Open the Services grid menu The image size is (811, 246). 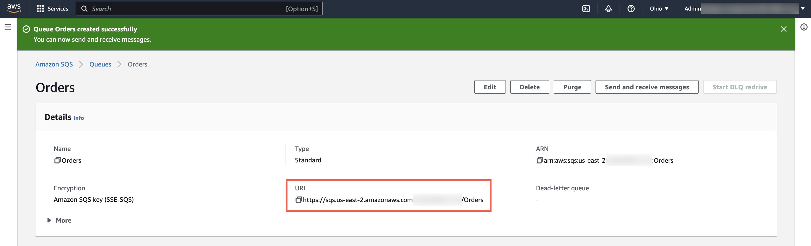coord(52,9)
